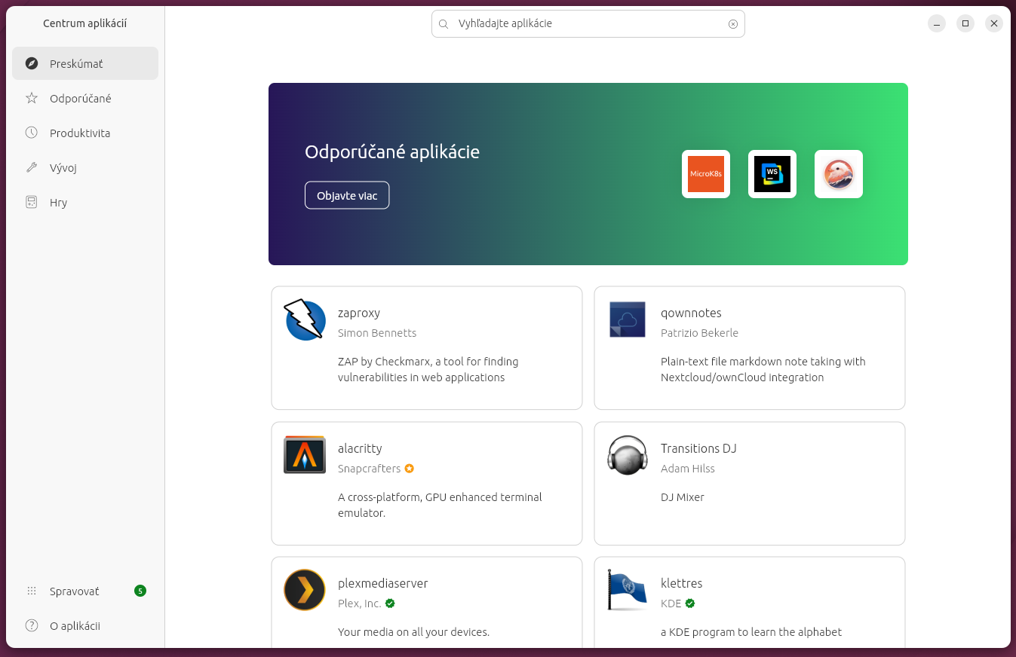The height and width of the screenshot is (657, 1016).
Task: Click the Plex, Inc. publisher name
Action: pos(360,604)
